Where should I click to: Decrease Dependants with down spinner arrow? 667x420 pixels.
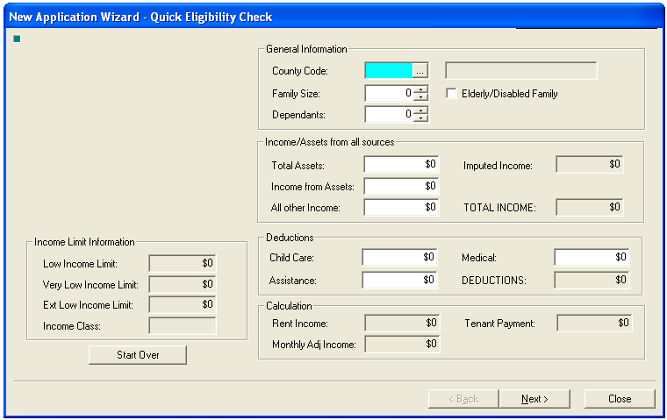point(421,118)
